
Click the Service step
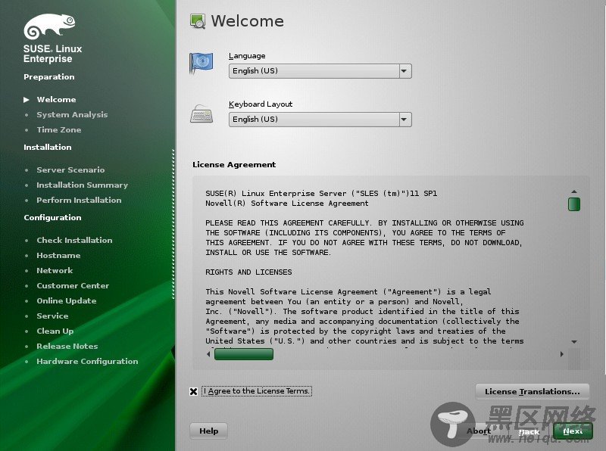point(52,316)
